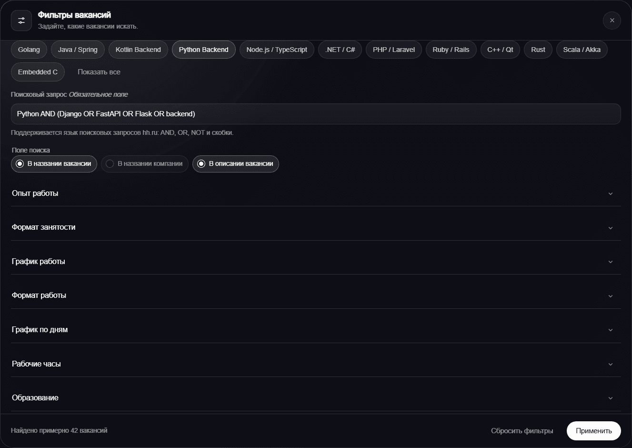The height and width of the screenshot is (448, 632).
Task: Expand the 'Формат работы' section
Action: point(316,295)
